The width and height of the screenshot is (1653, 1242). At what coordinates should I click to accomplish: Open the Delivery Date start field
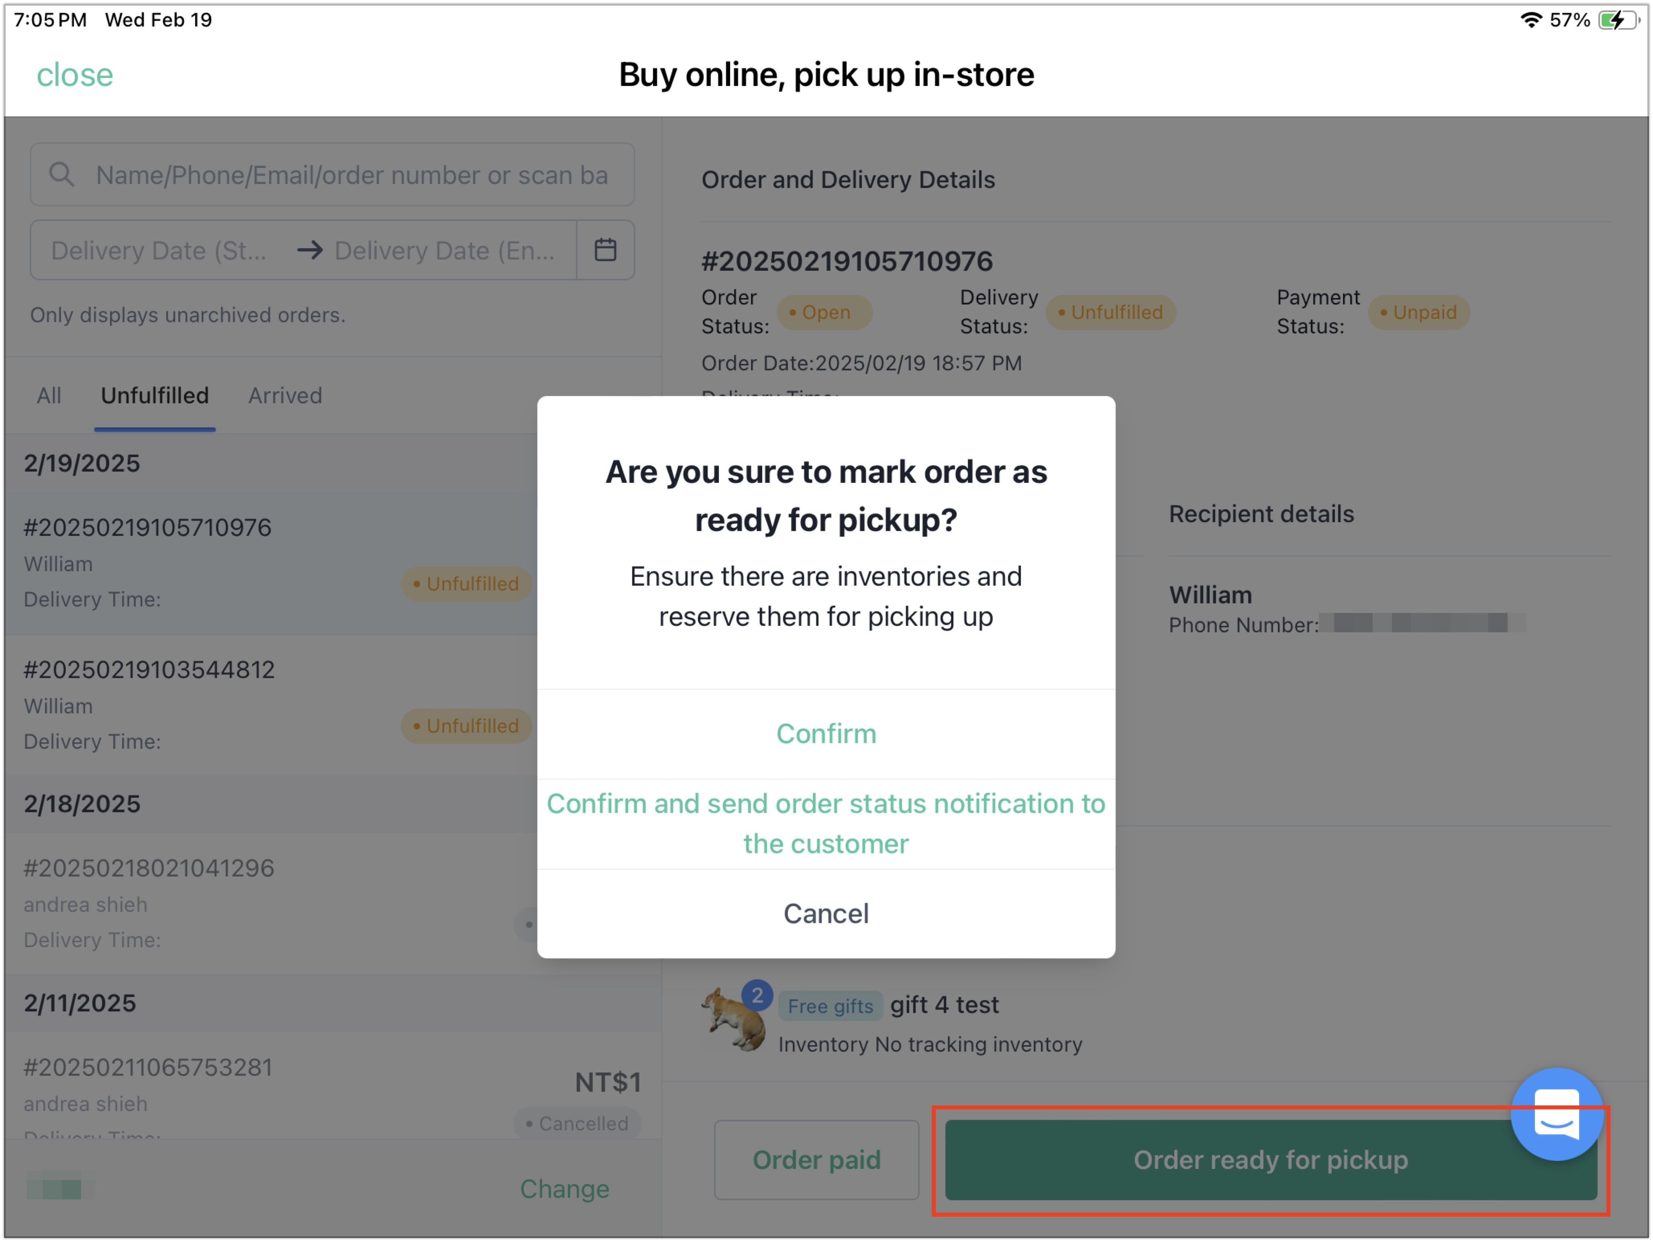(x=158, y=249)
